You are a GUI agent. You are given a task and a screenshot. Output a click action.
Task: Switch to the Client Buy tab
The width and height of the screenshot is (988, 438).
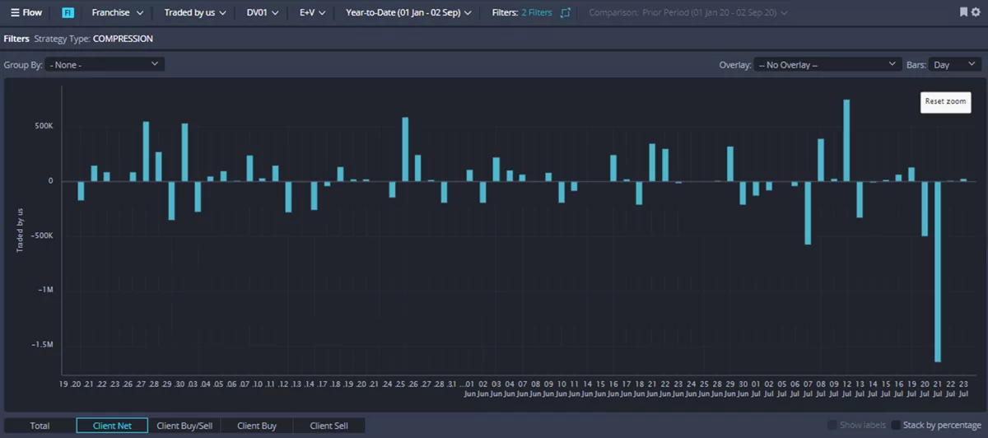click(x=257, y=426)
